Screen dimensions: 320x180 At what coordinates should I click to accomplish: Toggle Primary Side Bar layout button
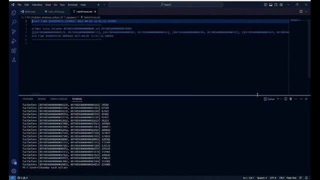[265, 4]
